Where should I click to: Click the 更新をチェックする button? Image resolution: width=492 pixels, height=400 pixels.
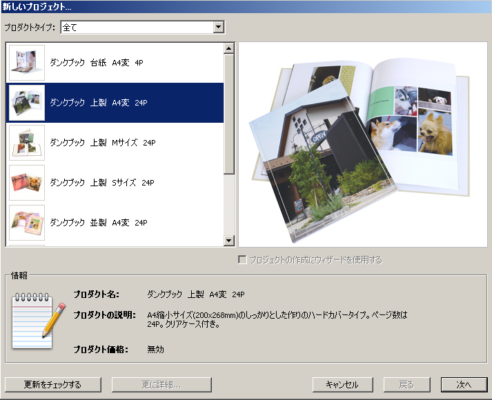(52, 385)
